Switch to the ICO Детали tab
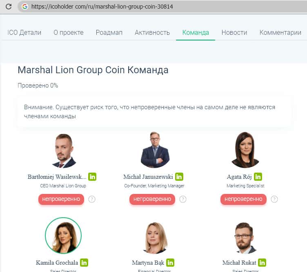307x272 pixels. [24, 32]
